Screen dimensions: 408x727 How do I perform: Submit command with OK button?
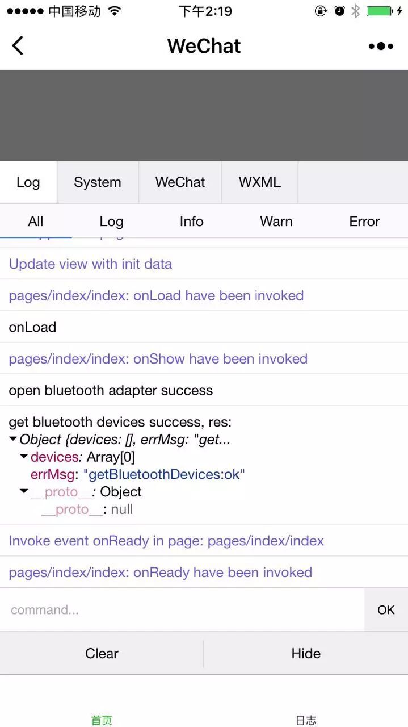(386, 610)
